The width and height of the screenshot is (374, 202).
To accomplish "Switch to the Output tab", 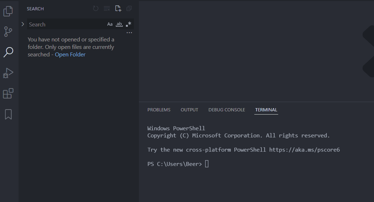I will (x=189, y=110).
